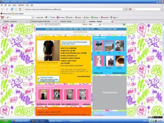Click the back navigation arrow
164x123 pixels.
click(x=2, y=9)
